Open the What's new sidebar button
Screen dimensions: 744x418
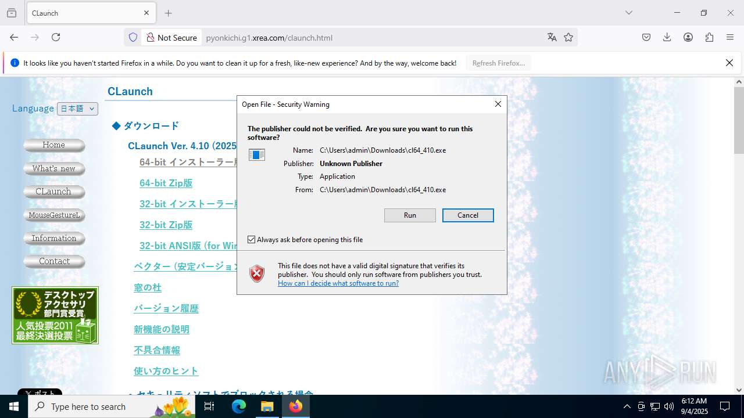click(x=54, y=169)
